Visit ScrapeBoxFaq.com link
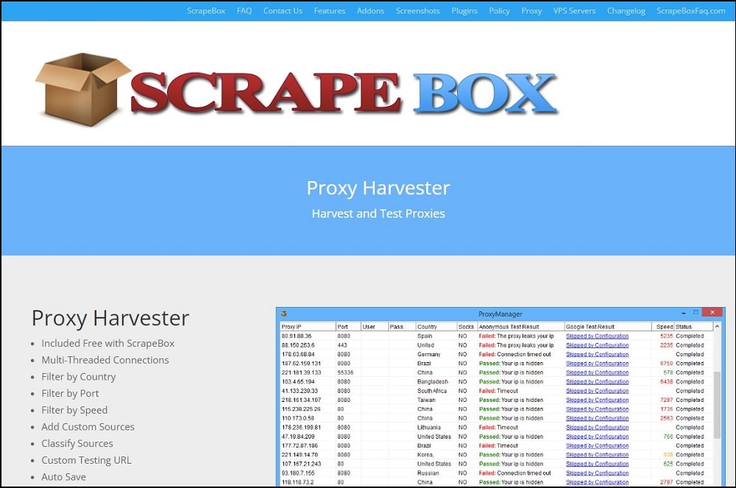The width and height of the screenshot is (736, 488). tap(690, 11)
